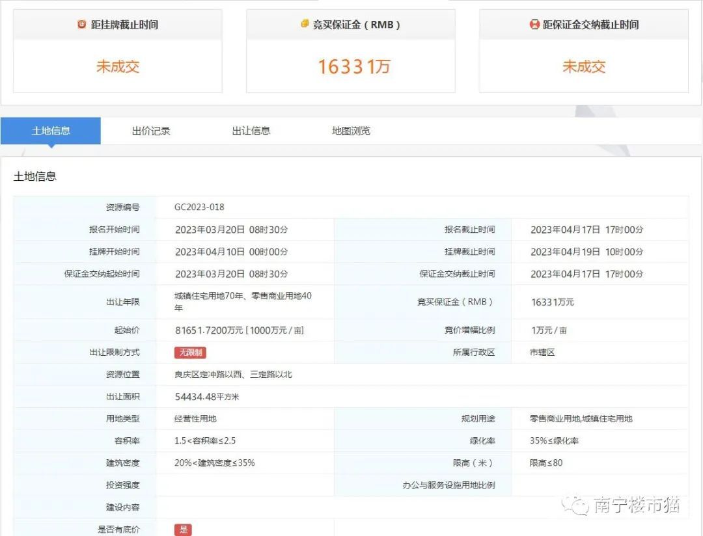Click 所属行政区 value 市辖区
Screen dimensions: 703x536
542,353
